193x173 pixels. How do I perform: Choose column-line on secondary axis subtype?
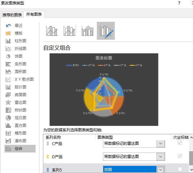pyautogui.click(x=70, y=31)
